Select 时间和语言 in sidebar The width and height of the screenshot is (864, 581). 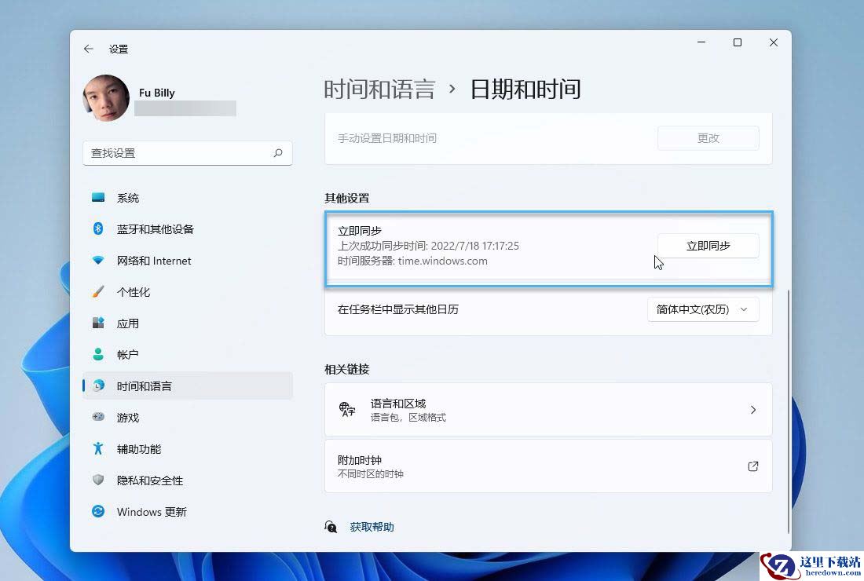point(188,386)
